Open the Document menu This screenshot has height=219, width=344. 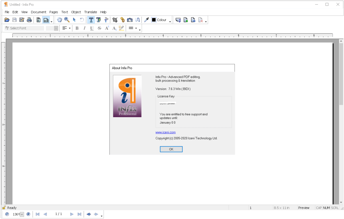click(39, 12)
